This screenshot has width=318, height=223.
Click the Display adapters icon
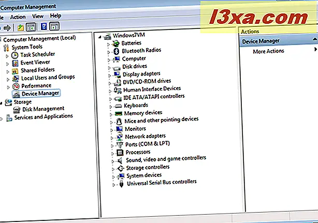117,75
